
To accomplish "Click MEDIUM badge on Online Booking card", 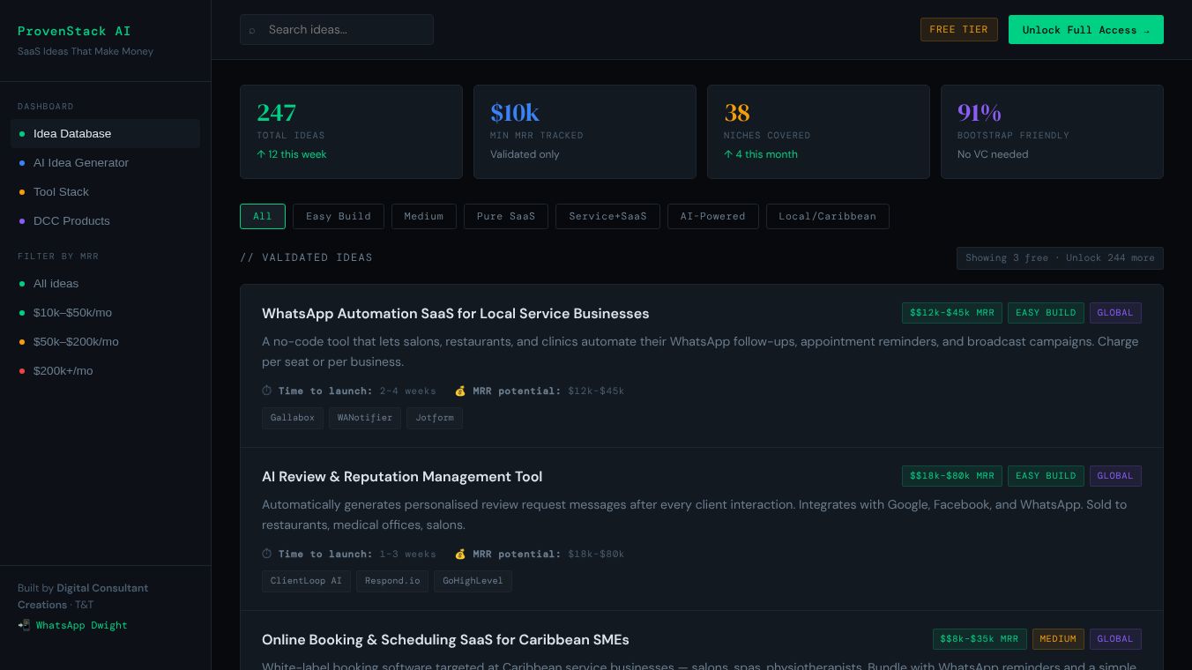I will 1058,639.
